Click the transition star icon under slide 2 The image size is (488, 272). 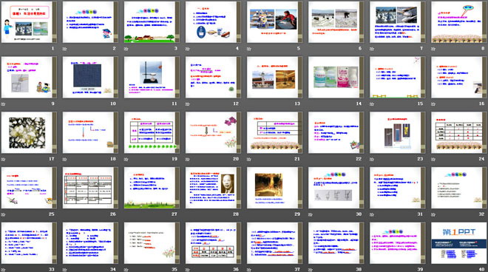tap(65, 49)
